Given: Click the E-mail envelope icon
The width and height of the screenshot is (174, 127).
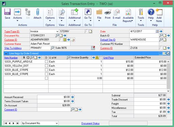Looking at the screenshot, I should coord(116,12).
